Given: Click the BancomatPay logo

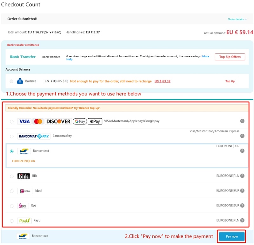Looking at the screenshot, I should [34, 136].
